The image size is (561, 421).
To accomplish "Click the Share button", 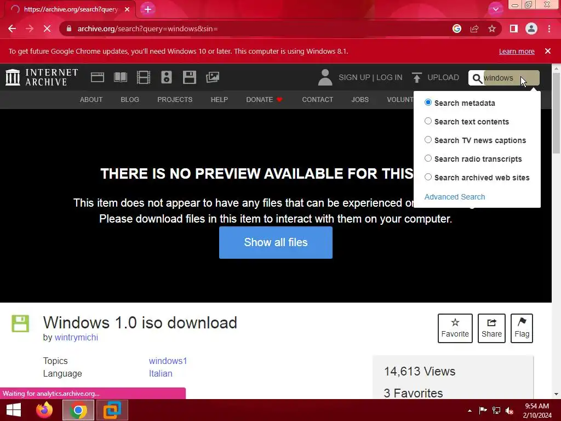I will coord(491,328).
